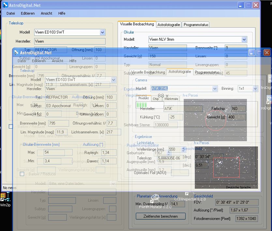Select Astrofotografie tab in front window
This screenshot has width=272, height=231.
pyautogui.click(x=180, y=72)
